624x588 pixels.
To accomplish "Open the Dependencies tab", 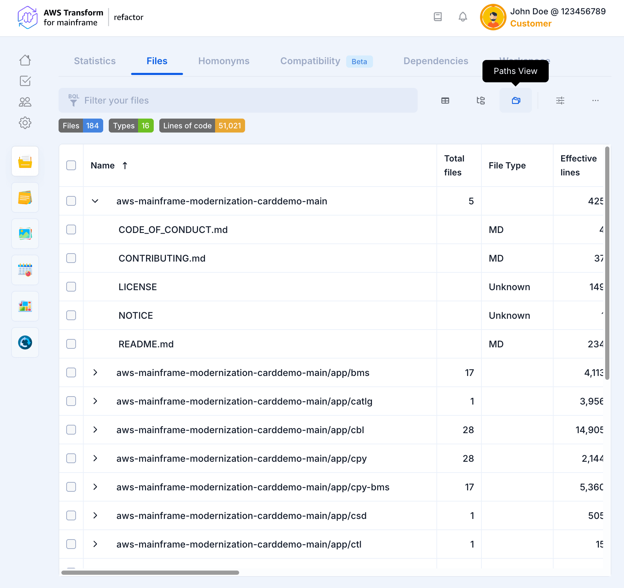I will (436, 61).
